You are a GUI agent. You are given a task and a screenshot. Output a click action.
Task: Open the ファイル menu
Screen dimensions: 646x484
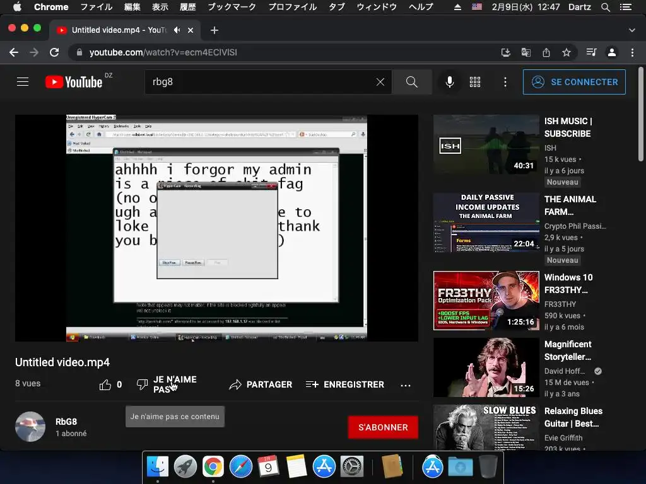[97, 7]
